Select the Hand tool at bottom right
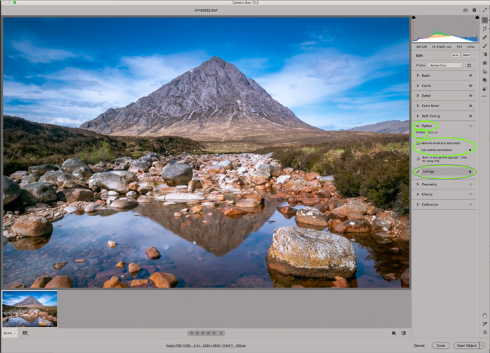The width and height of the screenshot is (490, 353). [x=484, y=315]
